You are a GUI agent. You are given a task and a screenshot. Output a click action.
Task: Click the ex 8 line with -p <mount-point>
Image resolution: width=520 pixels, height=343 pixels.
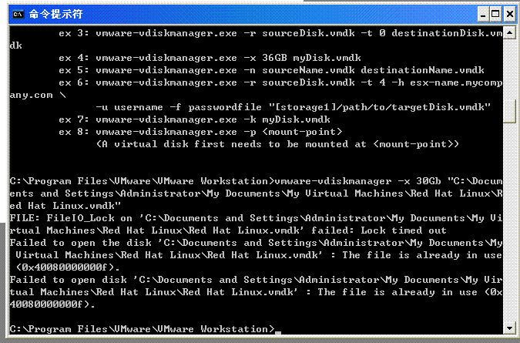200,132
